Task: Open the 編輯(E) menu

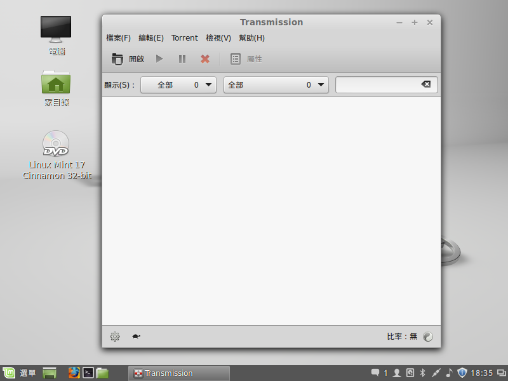Action: pos(151,38)
